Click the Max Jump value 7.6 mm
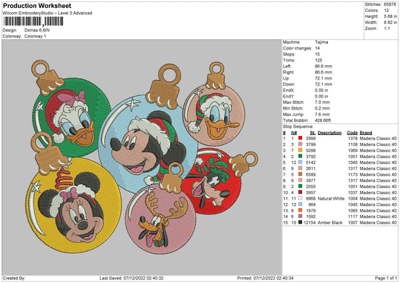This screenshot has width=400, height=283. tap(322, 114)
